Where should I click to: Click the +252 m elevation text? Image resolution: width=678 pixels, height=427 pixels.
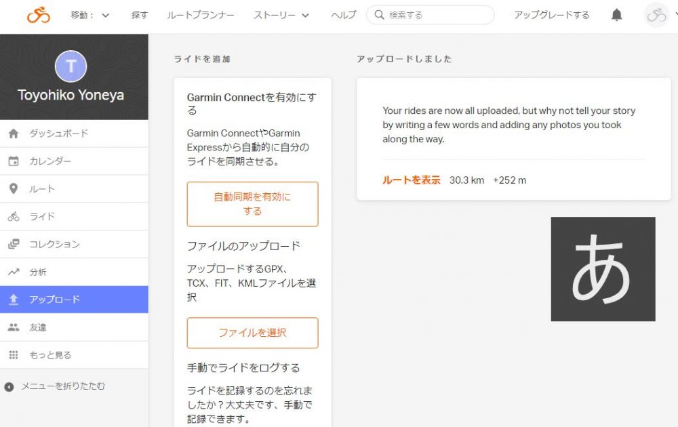point(509,180)
